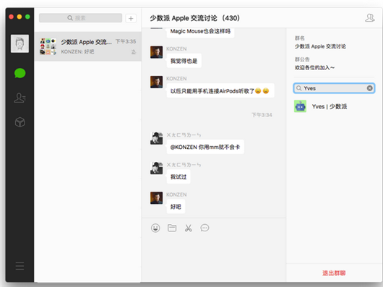The image size is (383, 287).
Task: Toggle the group members panel icon
Action: tap(370, 18)
